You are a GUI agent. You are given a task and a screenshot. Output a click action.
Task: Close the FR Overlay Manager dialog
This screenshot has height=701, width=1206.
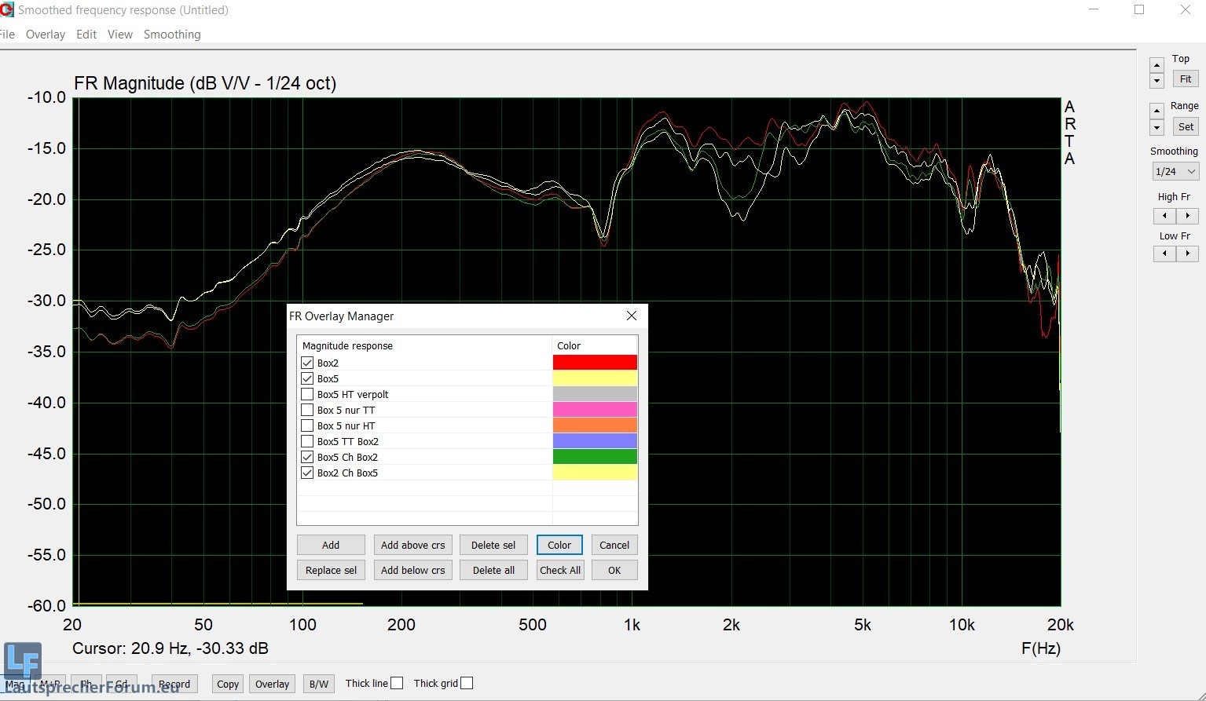pos(632,316)
